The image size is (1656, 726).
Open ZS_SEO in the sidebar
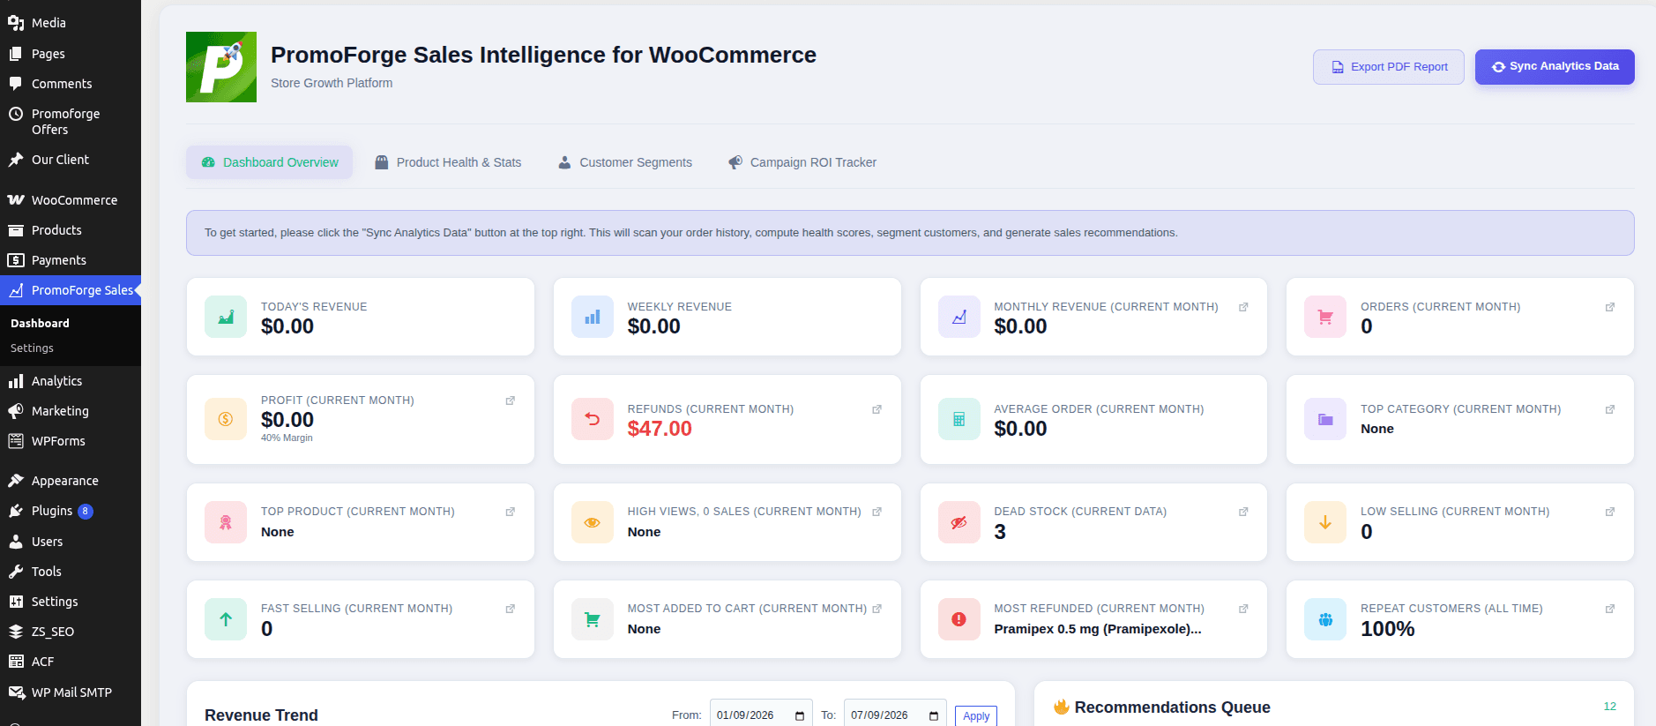pyautogui.click(x=71, y=632)
